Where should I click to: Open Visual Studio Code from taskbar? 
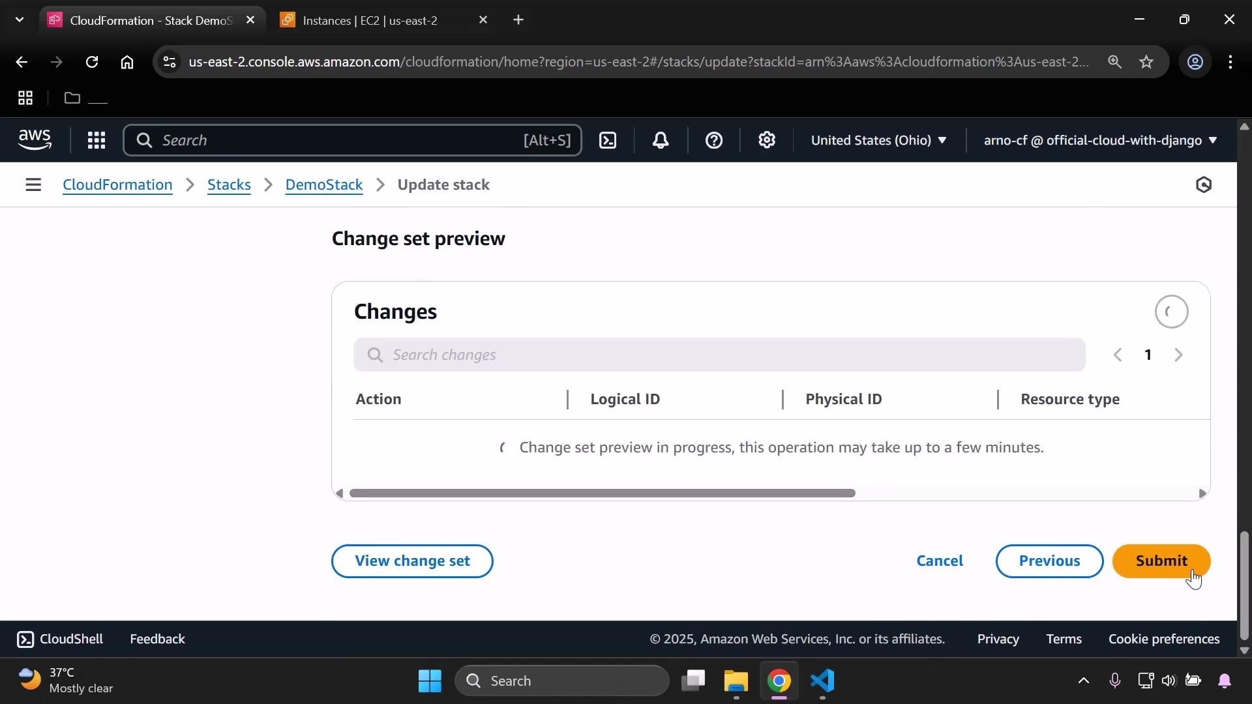pyautogui.click(x=823, y=681)
